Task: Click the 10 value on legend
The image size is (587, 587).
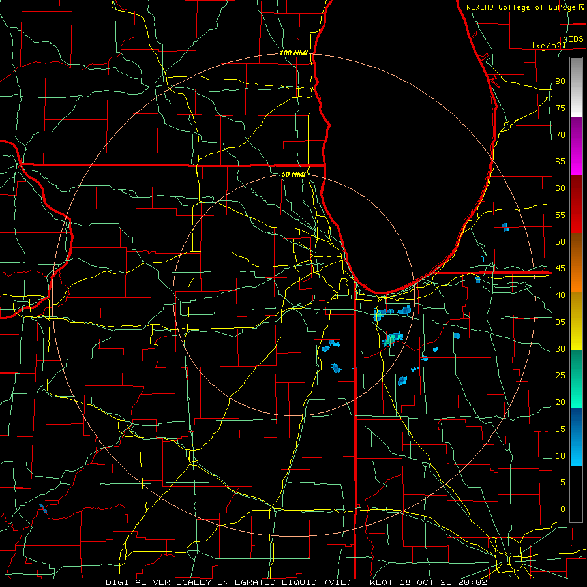Action: pyautogui.click(x=560, y=456)
